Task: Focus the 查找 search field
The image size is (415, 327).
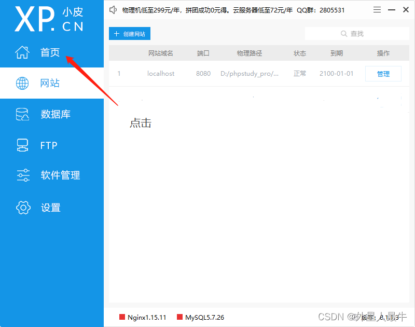Action: 357,34
